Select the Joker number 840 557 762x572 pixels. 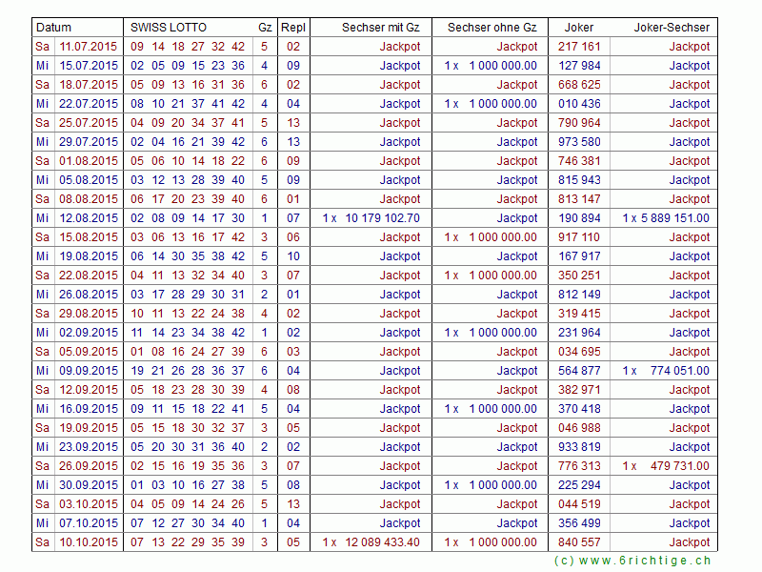(x=579, y=542)
